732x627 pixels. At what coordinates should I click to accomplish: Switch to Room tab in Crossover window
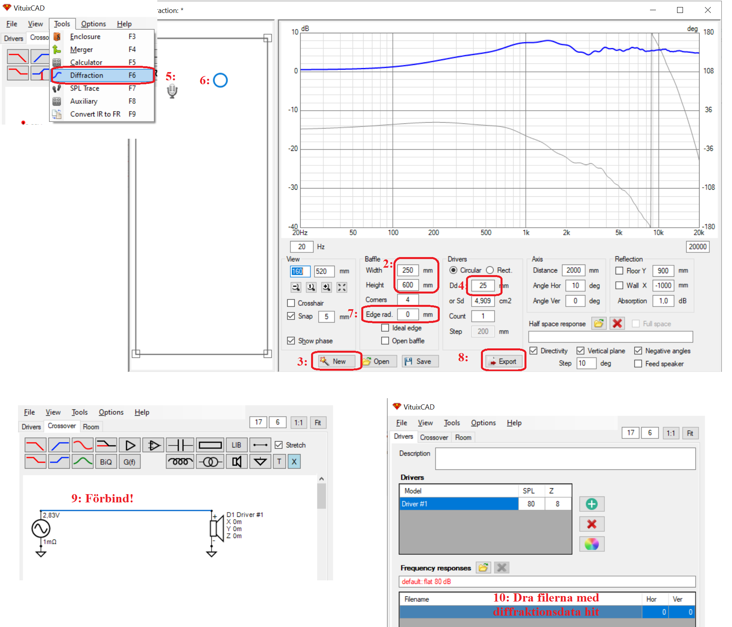pos(91,427)
